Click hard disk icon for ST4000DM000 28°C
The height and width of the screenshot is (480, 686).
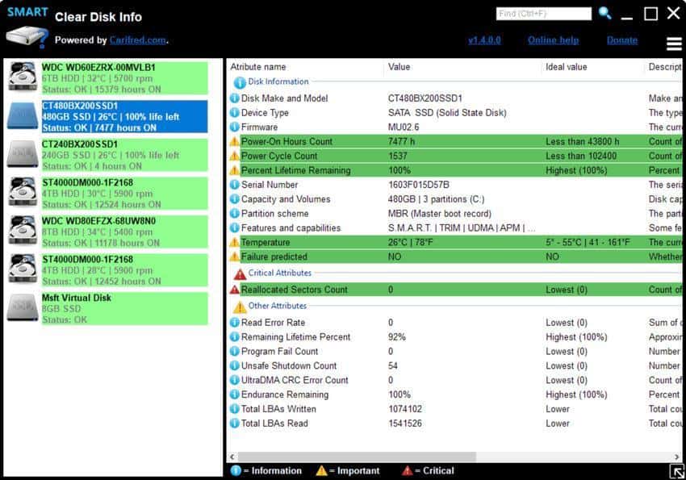(23, 269)
